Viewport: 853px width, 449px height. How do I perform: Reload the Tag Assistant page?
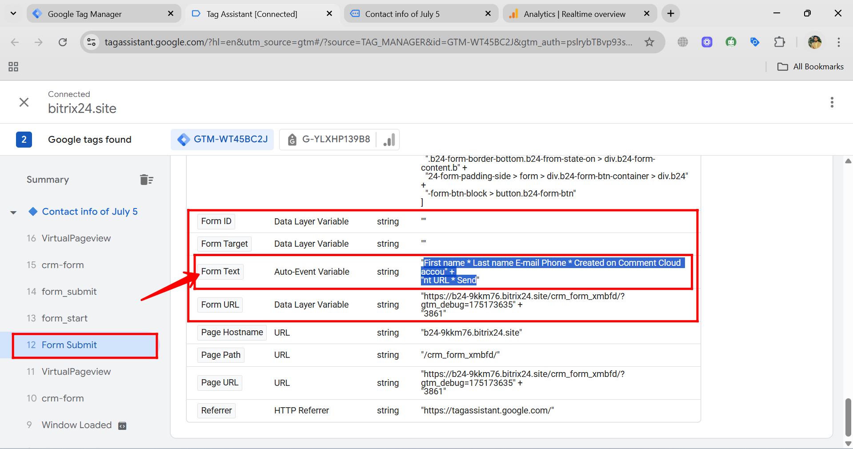[63, 42]
